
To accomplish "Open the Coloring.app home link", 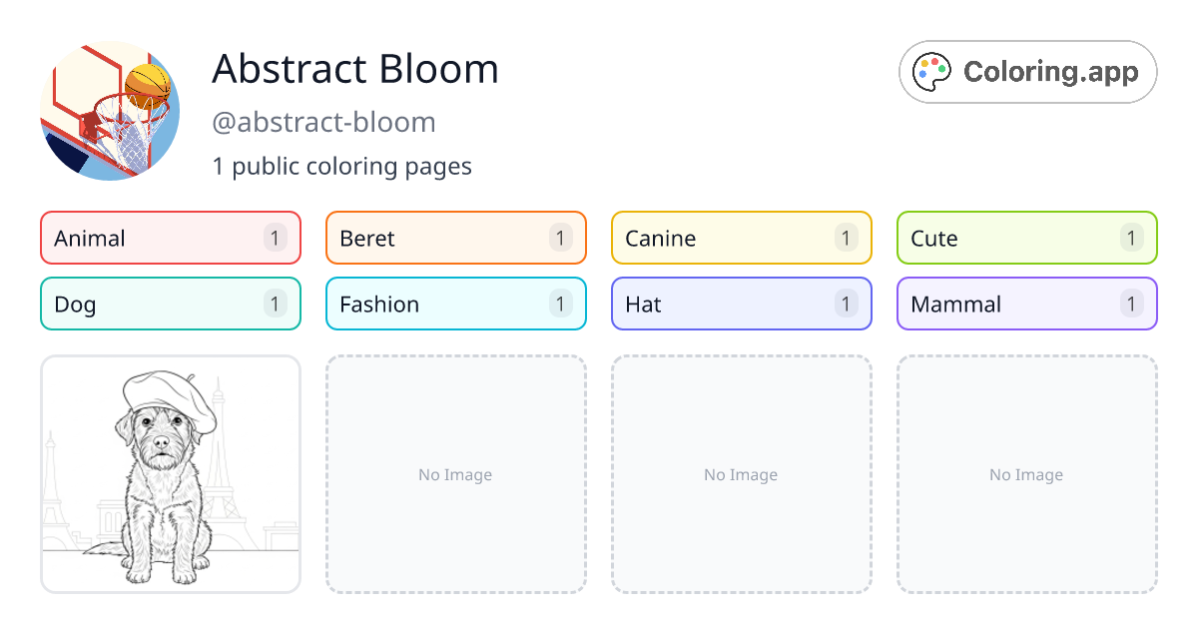I will 1027,71.
